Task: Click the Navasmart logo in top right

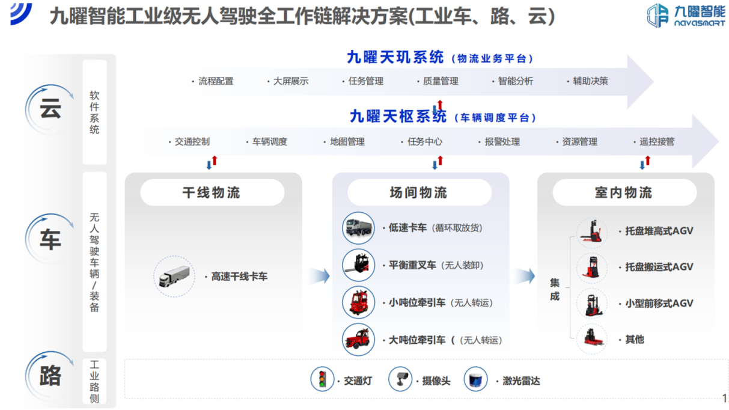Action: pos(685,14)
